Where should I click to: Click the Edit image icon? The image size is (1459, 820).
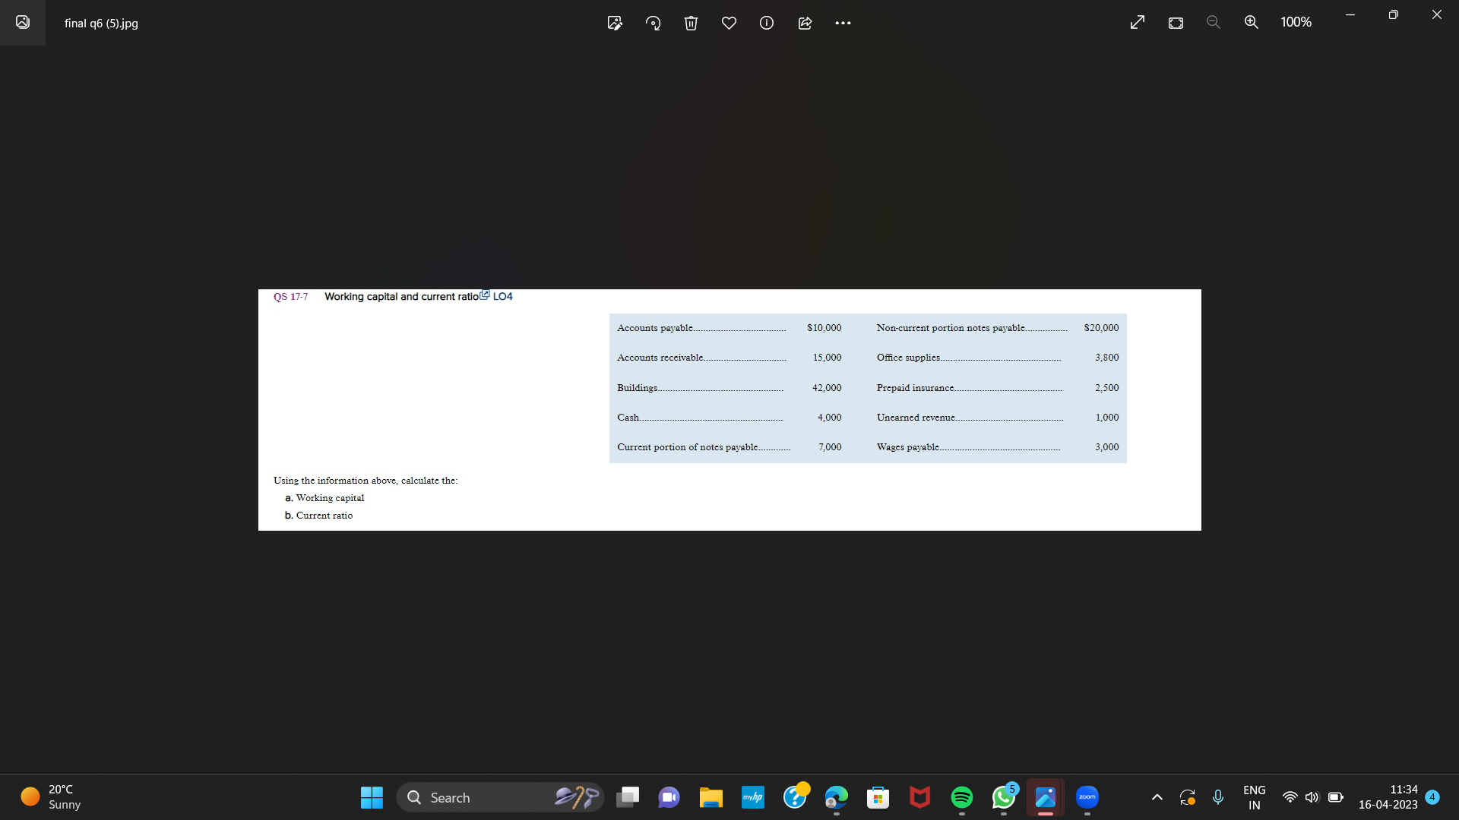pyautogui.click(x=615, y=23)
